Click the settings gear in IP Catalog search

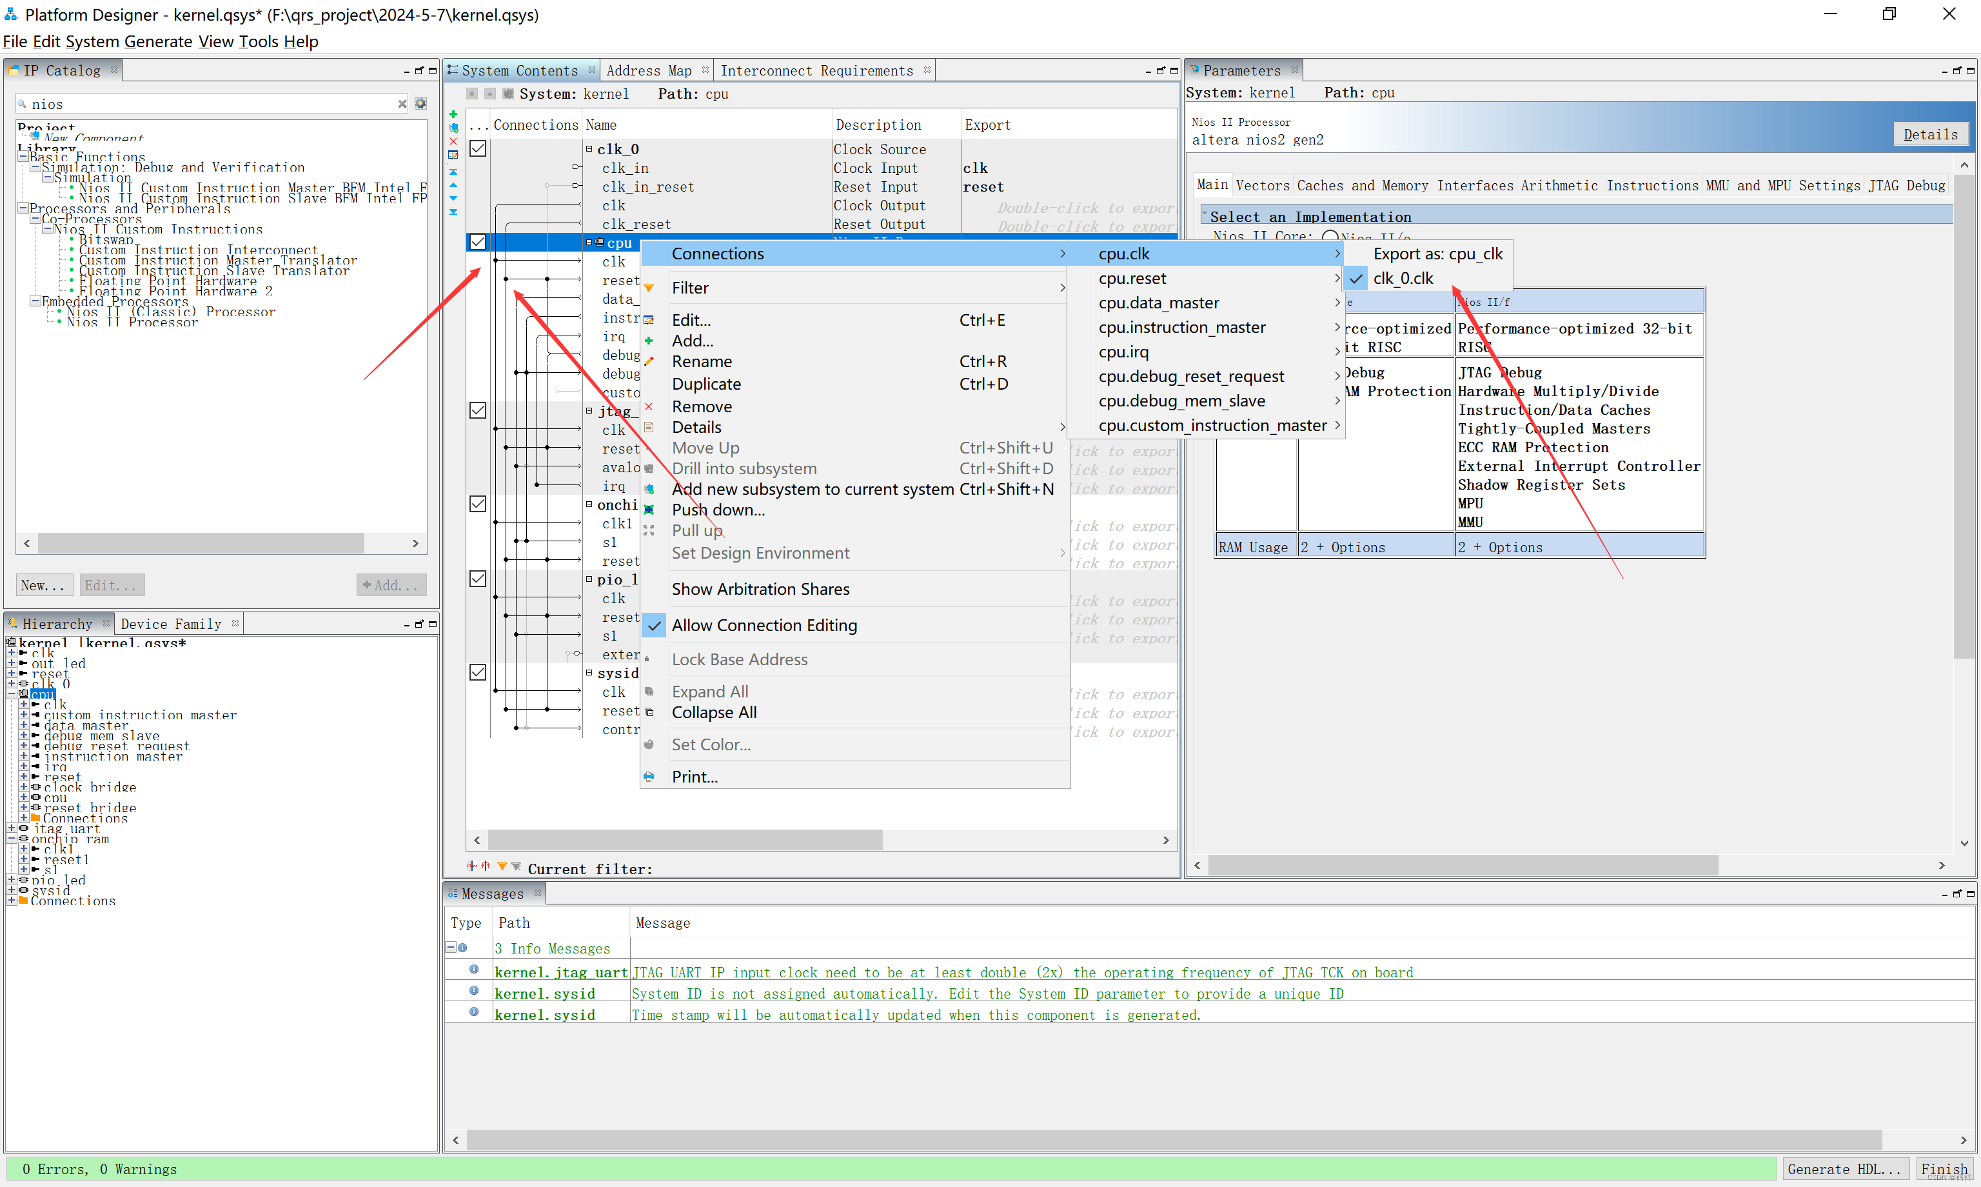(420, 104)
